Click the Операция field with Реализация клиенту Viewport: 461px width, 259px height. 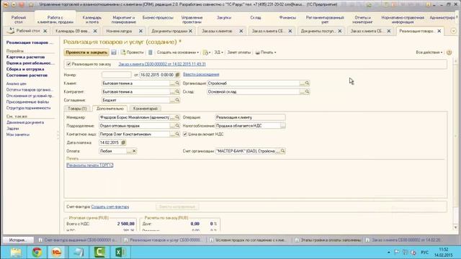(x=250, y=117)
